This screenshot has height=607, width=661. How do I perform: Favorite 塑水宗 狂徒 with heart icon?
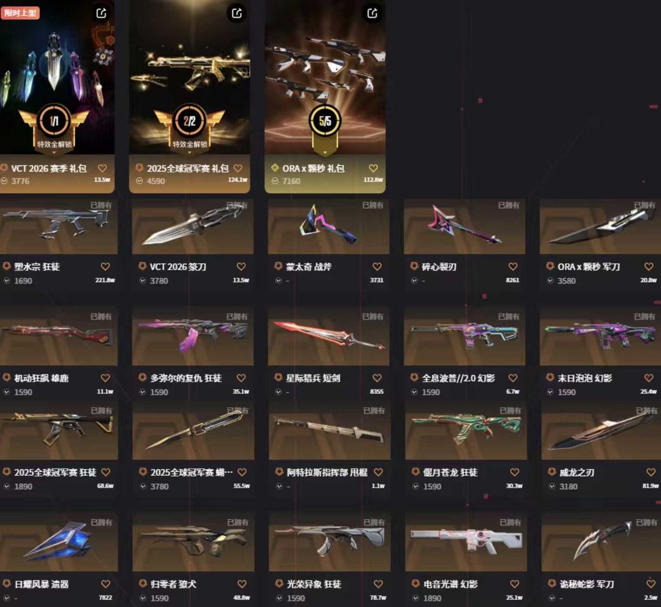pyautogui.click(x=105, y=266)
